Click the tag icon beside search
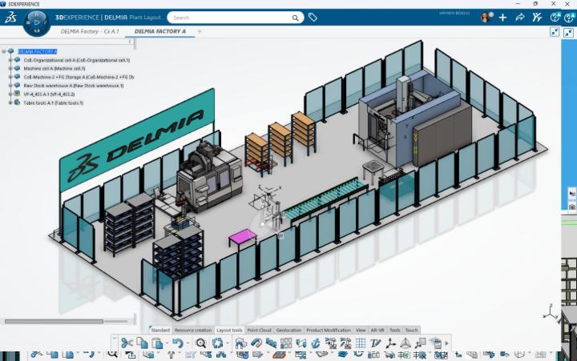 (313, 17)
